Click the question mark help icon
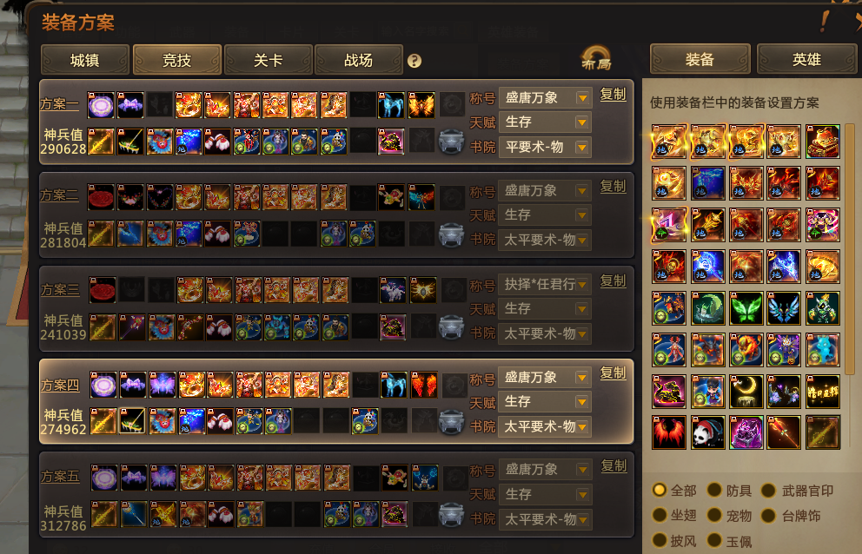This screenshot has height=554, width=862. [x=414, y=61]
